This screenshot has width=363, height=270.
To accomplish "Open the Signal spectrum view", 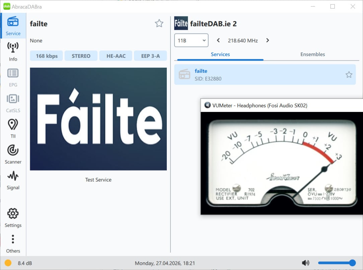I will (x=13, y=180).
